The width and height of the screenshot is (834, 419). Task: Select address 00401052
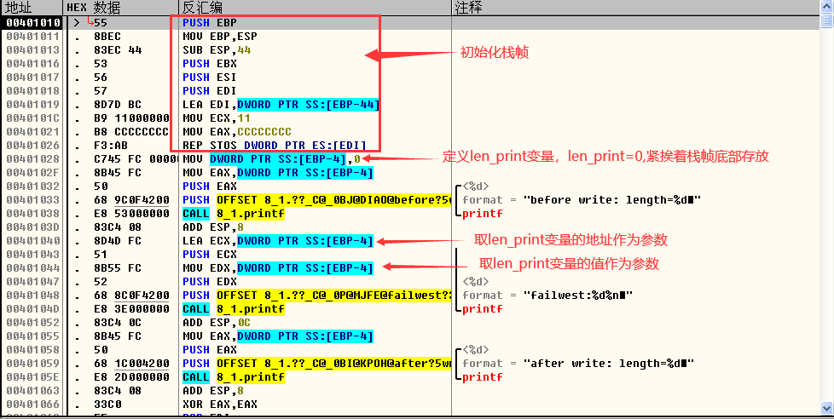tap(33, 323)
